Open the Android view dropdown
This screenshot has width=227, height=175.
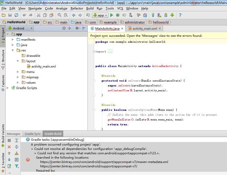coord(20,28)
